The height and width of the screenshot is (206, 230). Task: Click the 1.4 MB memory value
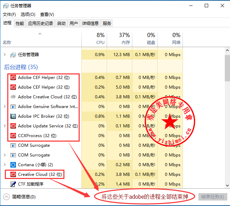pos(123,184)
